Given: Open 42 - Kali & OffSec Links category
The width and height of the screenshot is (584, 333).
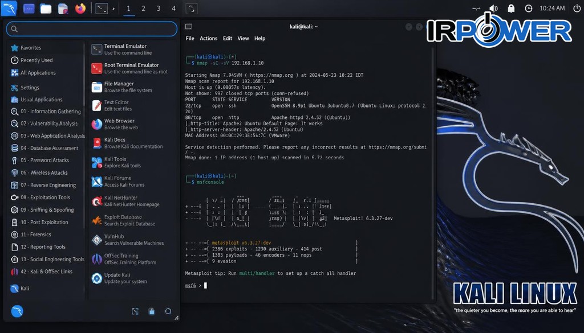Looking at the screenshot, I should (46, 272).
